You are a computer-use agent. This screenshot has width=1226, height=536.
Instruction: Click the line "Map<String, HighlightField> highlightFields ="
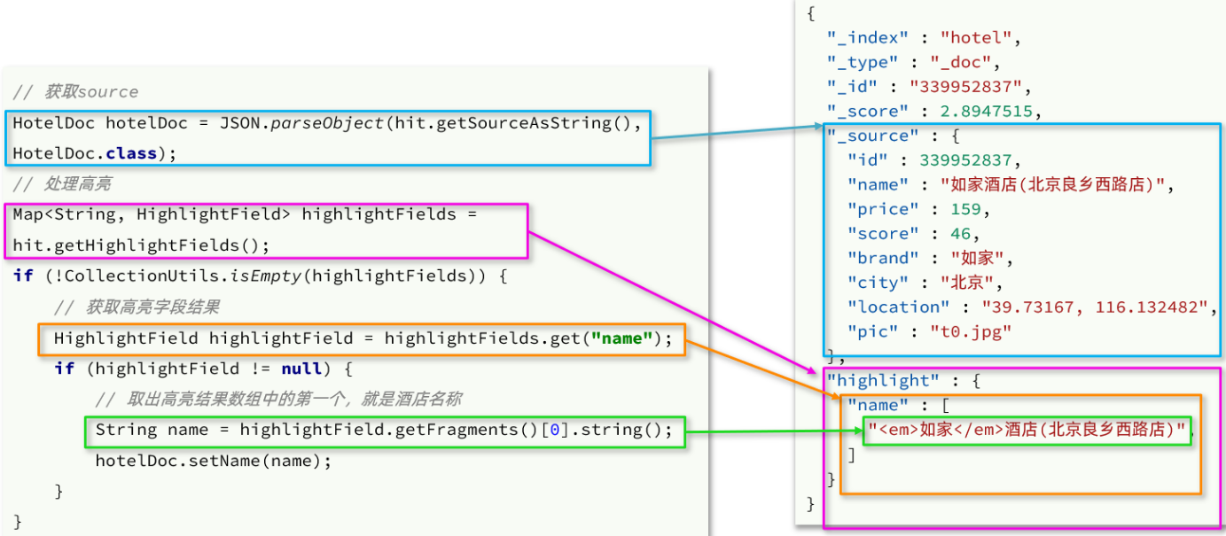click(246, 214)
